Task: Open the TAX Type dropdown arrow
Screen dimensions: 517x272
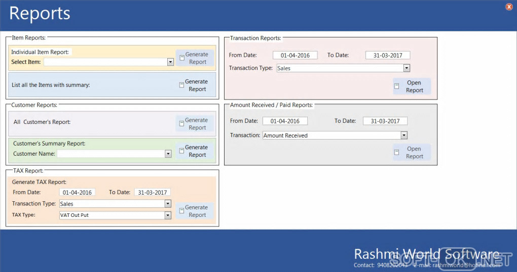Action: [x=168, y=215]
